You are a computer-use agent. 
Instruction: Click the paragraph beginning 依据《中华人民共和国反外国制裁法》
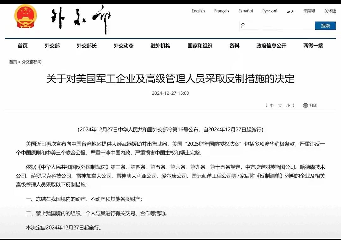pos(170,176)
